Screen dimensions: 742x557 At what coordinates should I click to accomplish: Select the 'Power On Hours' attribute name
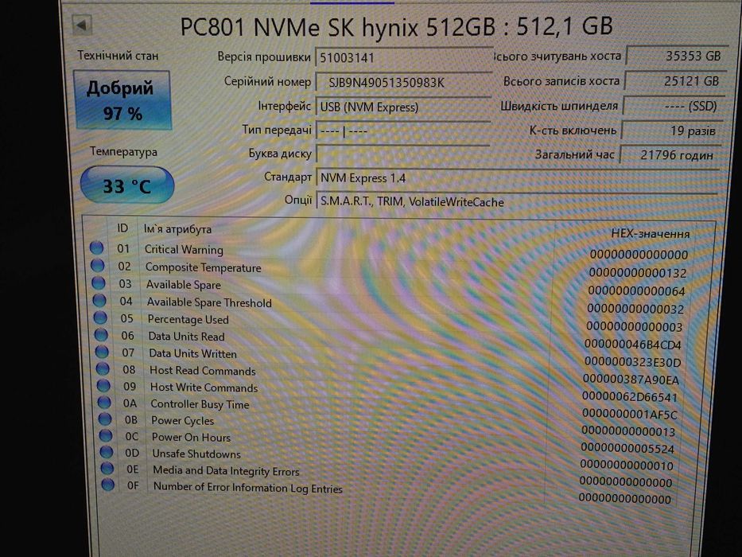click(191, 437)
